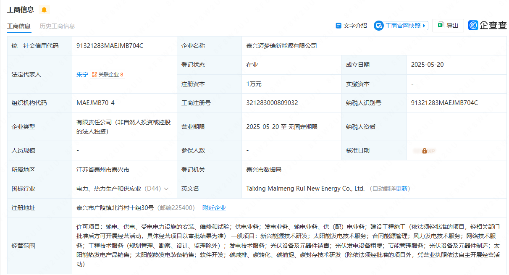Screen dimensions: 509x275
Task: Click the 更新 link beside the English name
Action: click(401, 189)
